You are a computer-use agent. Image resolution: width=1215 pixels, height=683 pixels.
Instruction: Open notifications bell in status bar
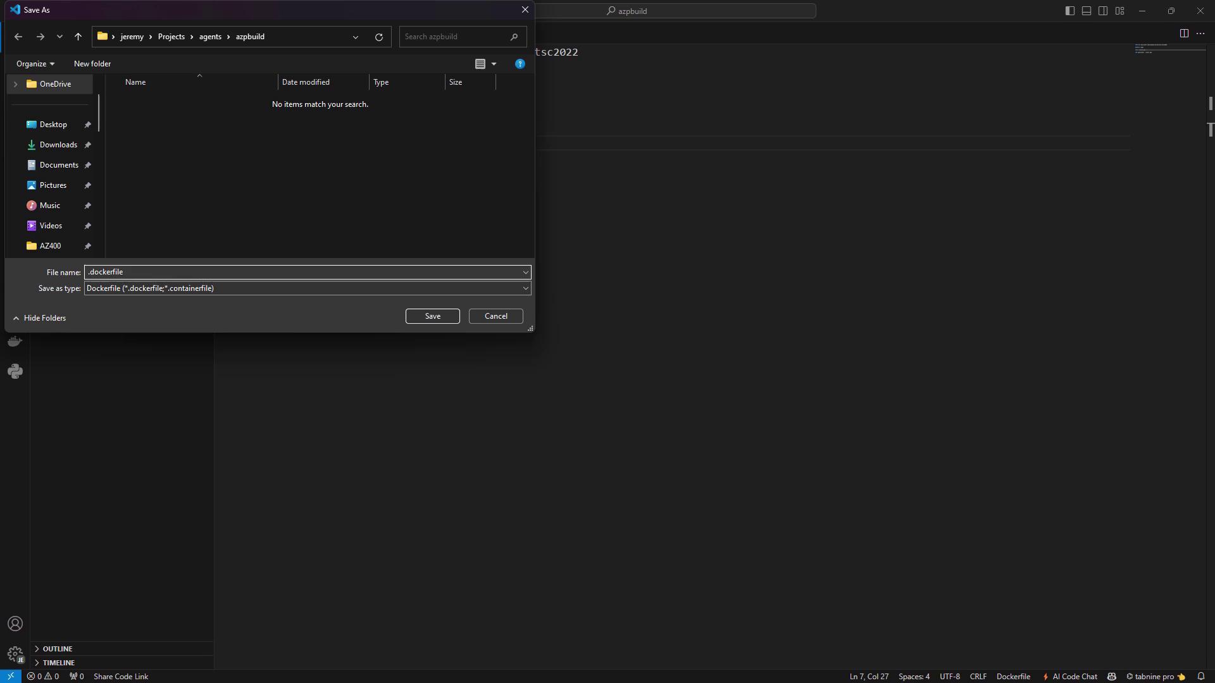1200,676
